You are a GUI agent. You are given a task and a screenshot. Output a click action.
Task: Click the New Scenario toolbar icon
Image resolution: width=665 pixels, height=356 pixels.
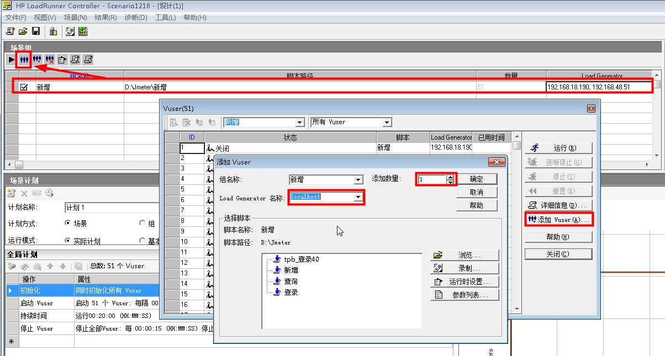point(10,31)
